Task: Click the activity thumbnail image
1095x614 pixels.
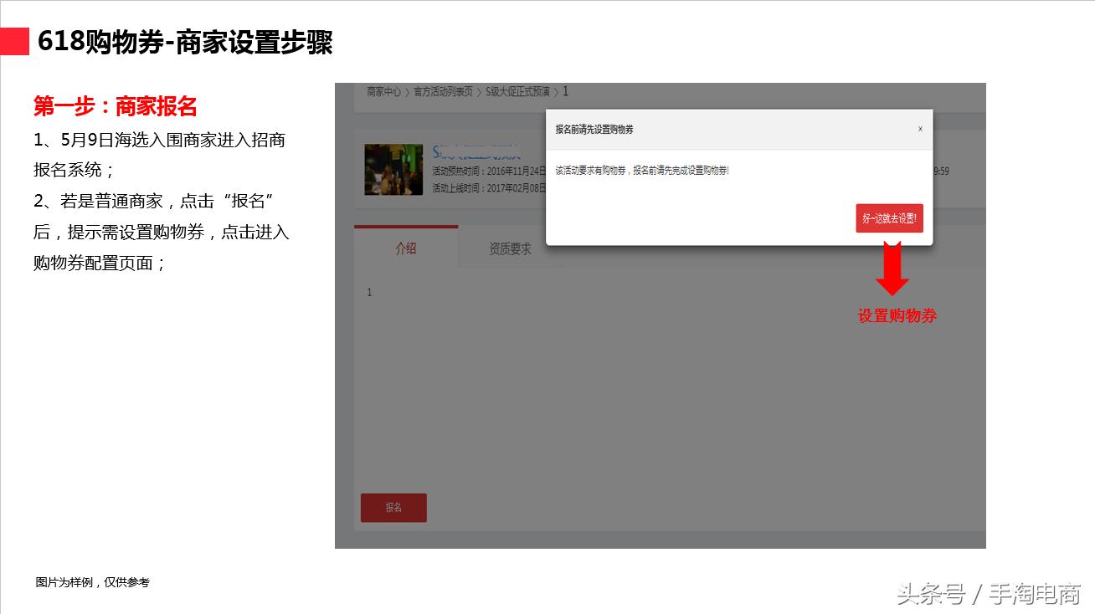Action: pyautogui.click(x=394, y=168)
